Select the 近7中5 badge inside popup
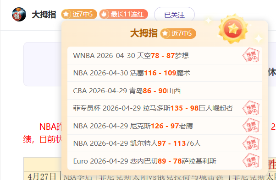 pyautogui.click(x=178, y=33)
